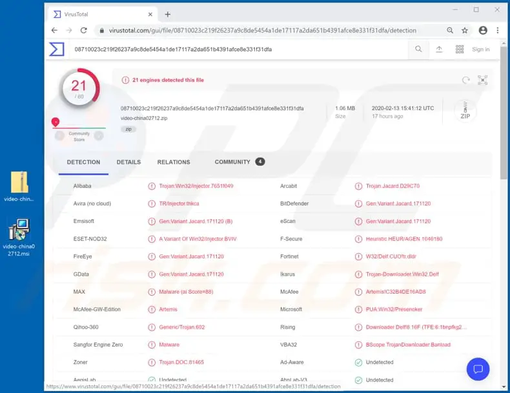Click 'Malware (ai Score=88)' text
The height and width of the screenshot is (393, 510).
186,292
